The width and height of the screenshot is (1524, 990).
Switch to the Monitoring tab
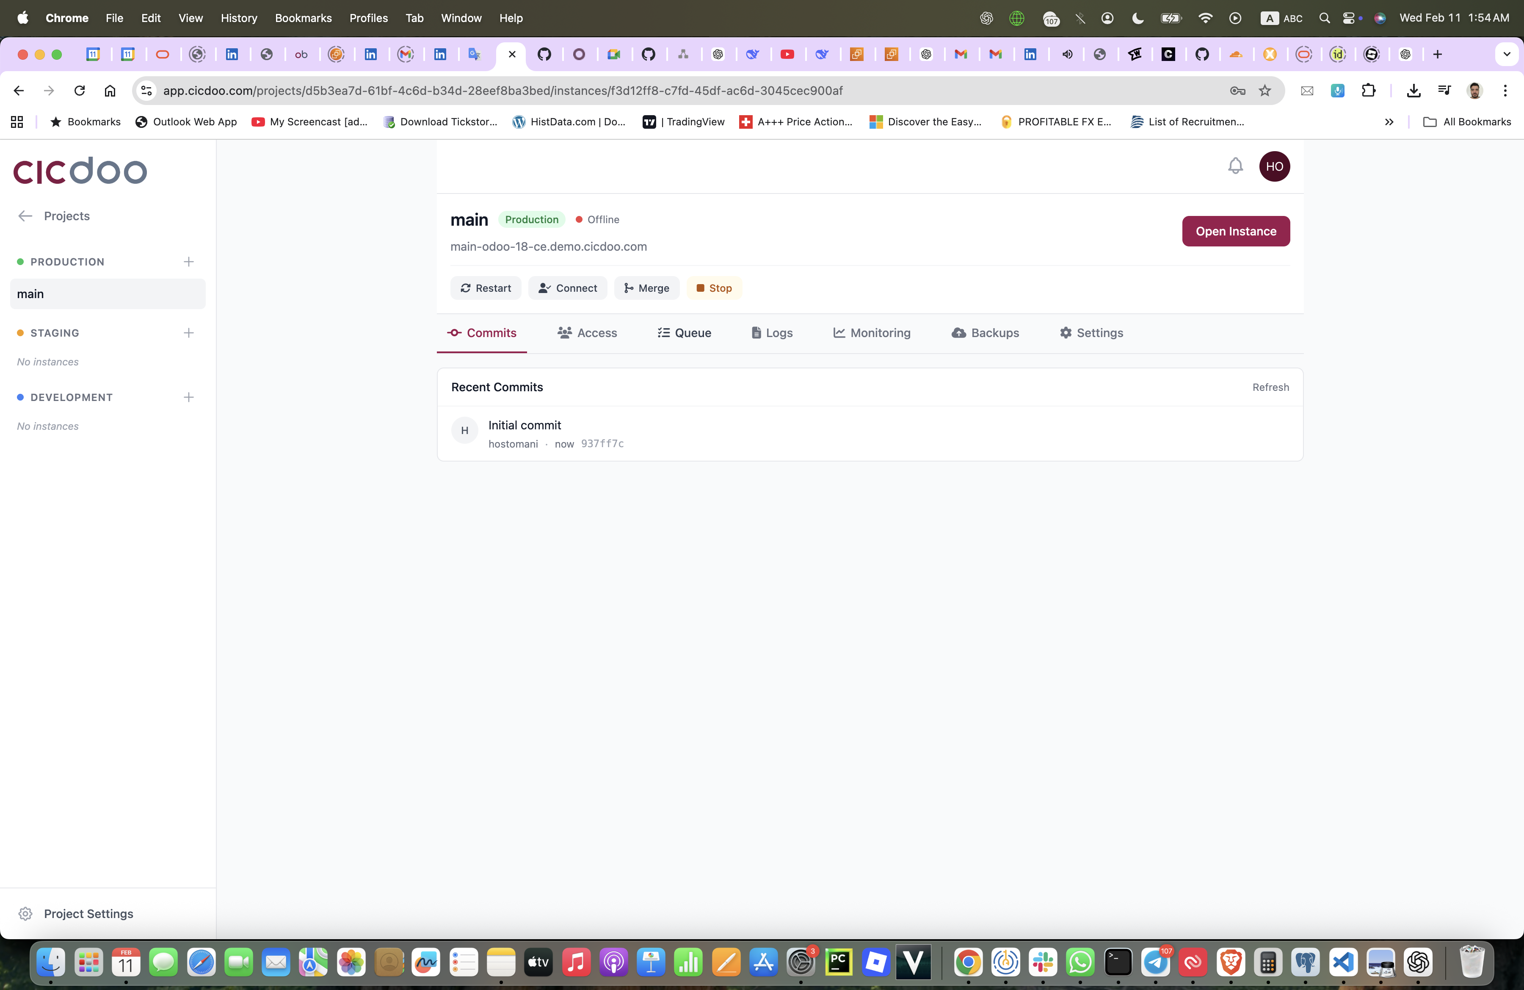(872, 333)
